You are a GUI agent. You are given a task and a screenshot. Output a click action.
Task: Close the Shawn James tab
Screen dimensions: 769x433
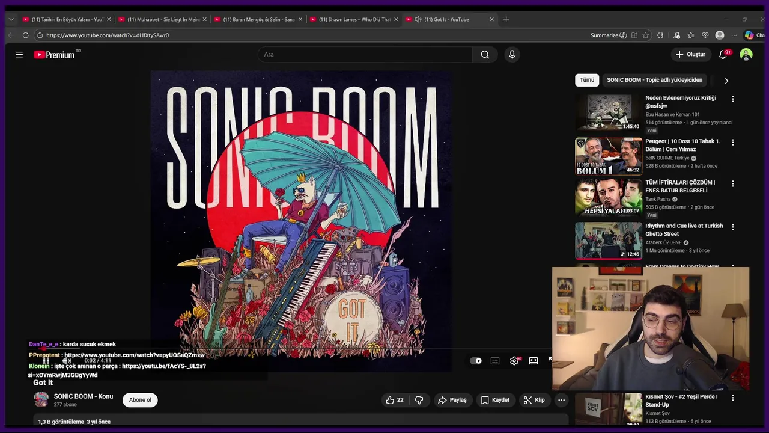pos(396,19)
